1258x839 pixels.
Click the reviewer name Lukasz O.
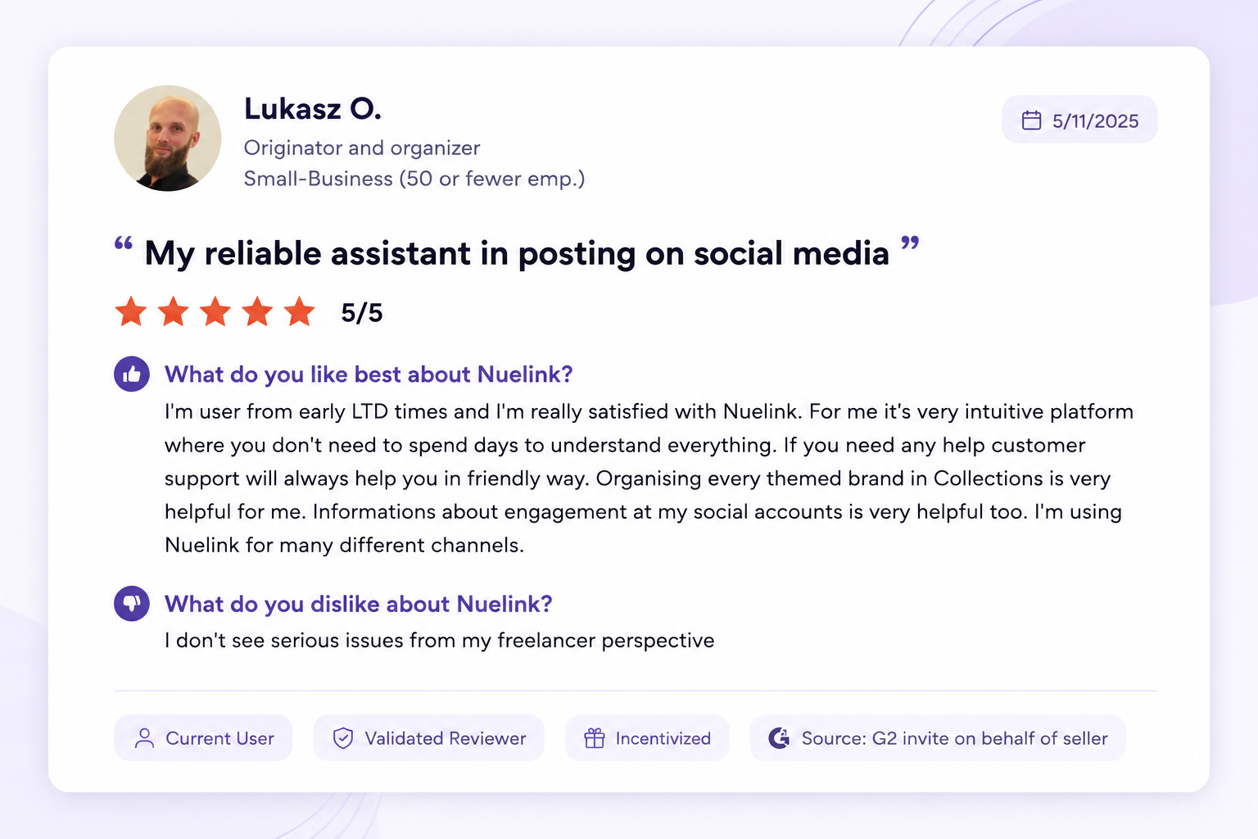[313, 108]
